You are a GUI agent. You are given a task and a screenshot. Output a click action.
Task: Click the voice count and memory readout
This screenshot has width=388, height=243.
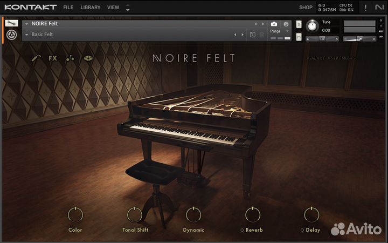[x=327, y=8]
